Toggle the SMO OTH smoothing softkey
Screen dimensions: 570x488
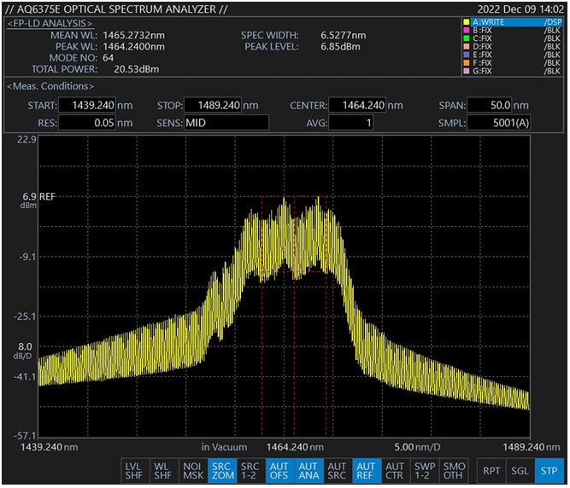[454, 471]
